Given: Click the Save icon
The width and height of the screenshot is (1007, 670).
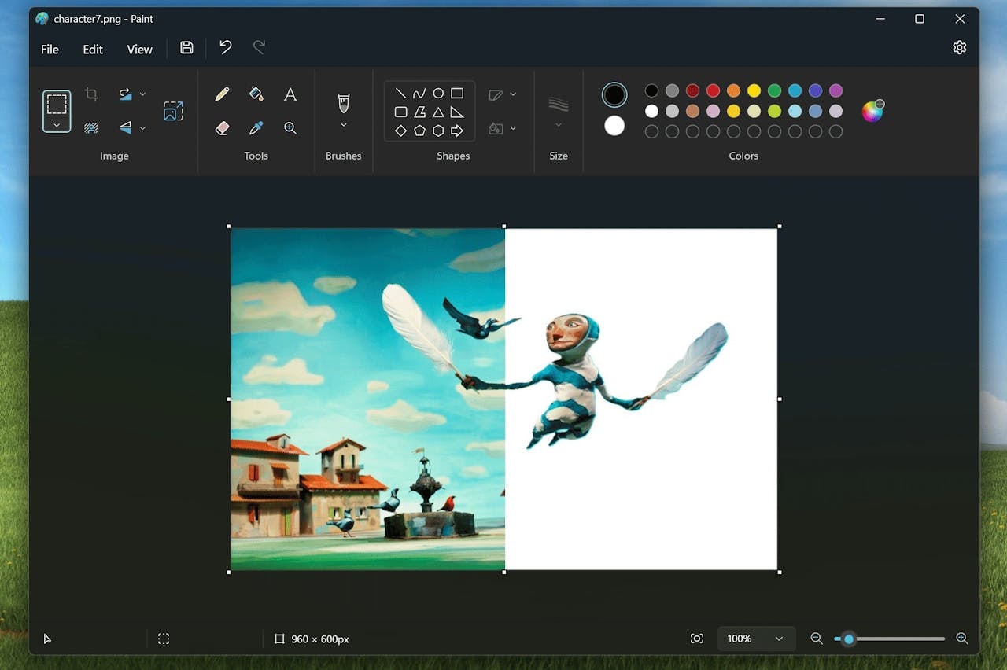Looking at the screenshot, I should (186, 48).
